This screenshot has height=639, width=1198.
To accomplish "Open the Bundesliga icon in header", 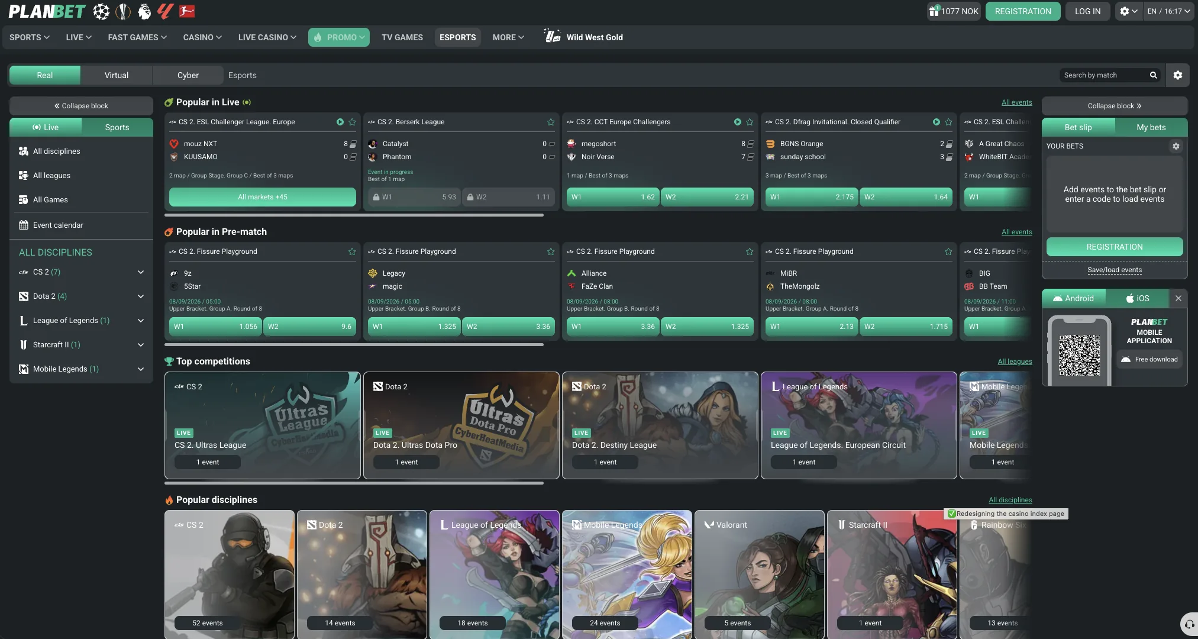I will pos(187,11).
